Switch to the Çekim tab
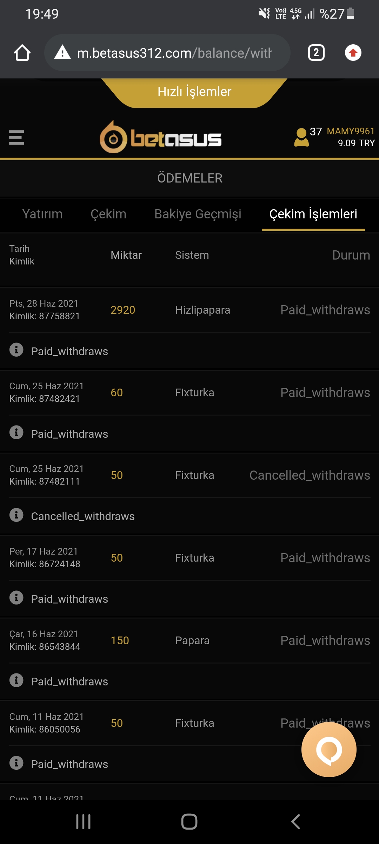 coord(108,214)
